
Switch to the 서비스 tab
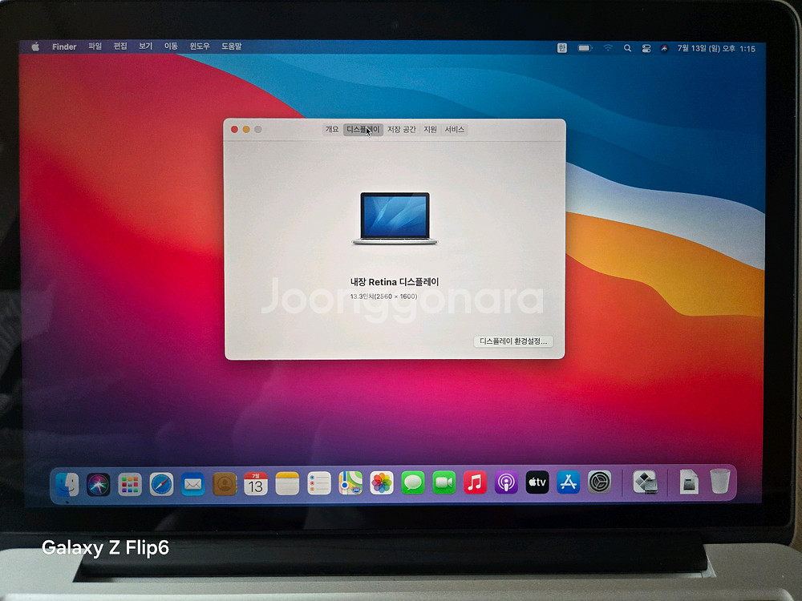pyautogui.click(x=454, y=129)
